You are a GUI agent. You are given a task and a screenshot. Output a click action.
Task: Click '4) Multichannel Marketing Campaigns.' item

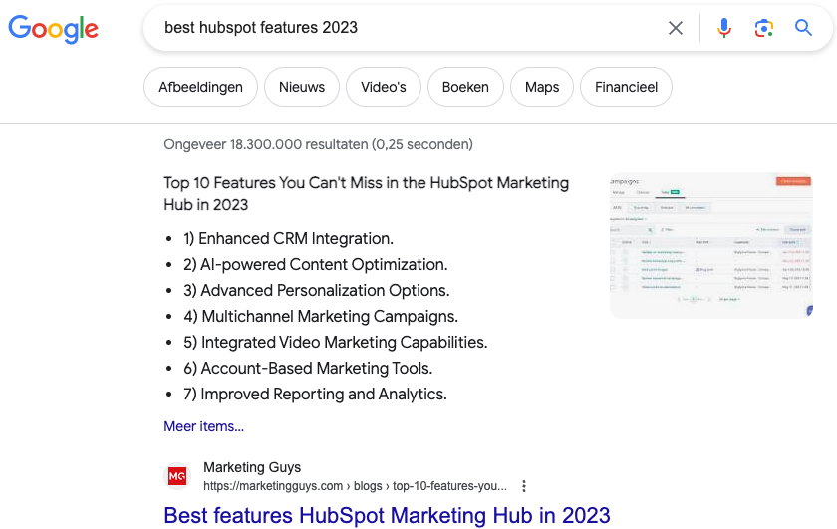pyautogui.click(x=321, y=317)
